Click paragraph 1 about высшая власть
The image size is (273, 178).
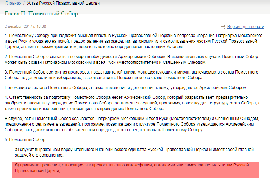pyautogui.click(x=133, y=41)
